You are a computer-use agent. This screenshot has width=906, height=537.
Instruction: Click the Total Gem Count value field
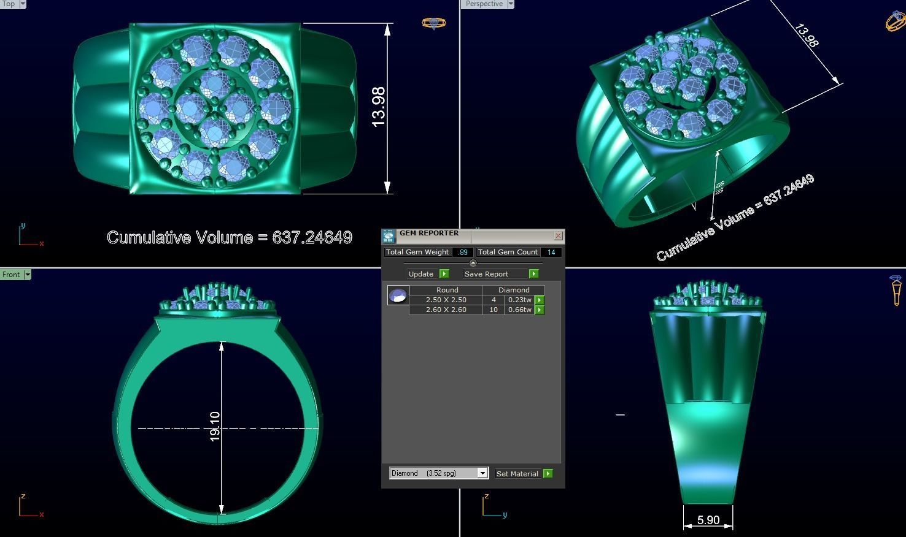click(551, 252)
